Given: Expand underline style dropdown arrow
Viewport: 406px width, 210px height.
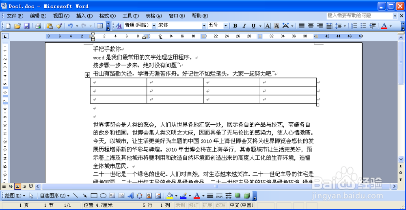Looking at the screenshot, I should pos(260,26).
